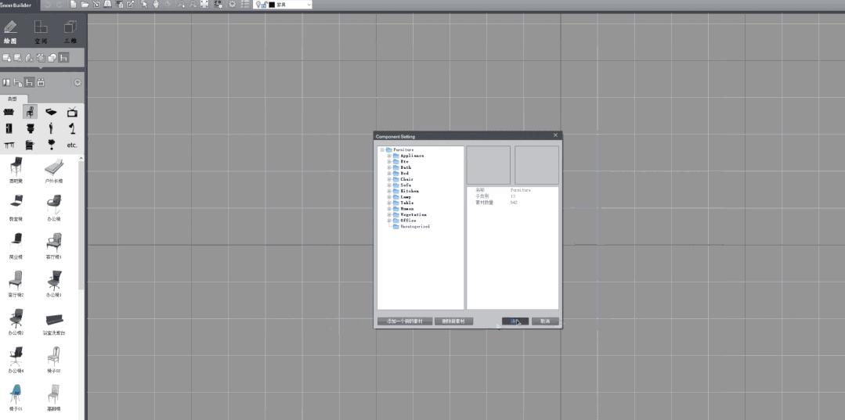Open settings gear icon in top toolbar

(x=233, y=5)
